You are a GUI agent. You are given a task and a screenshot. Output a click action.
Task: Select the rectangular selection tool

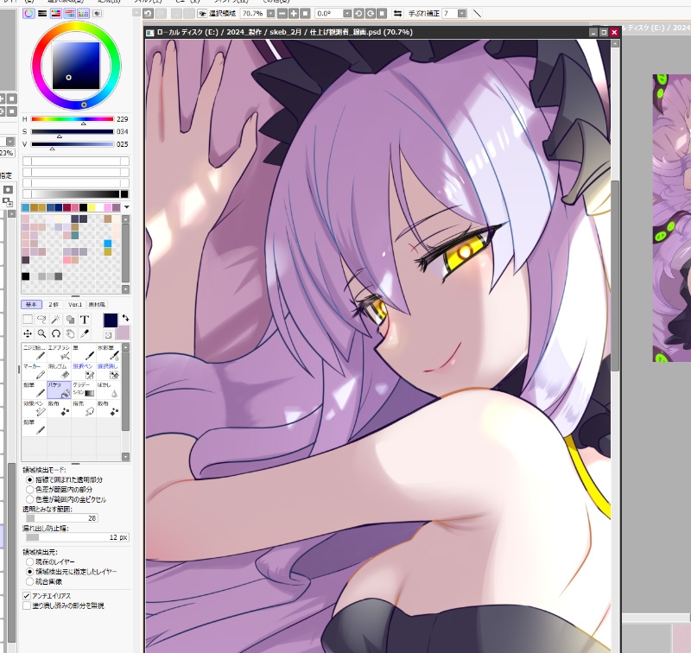(28, 320)
